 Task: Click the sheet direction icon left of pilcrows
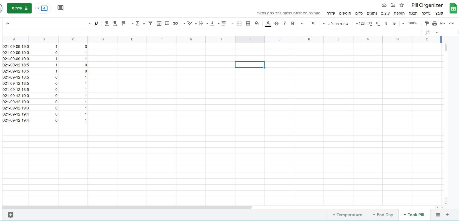(x=123, y=24)
